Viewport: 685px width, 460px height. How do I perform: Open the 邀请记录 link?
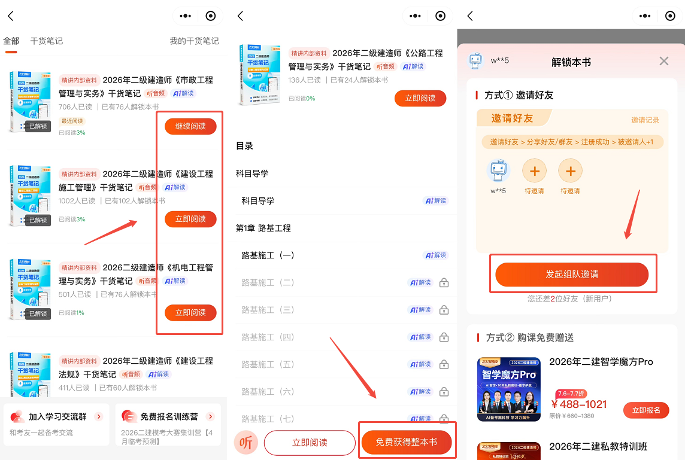coord(645,120)
